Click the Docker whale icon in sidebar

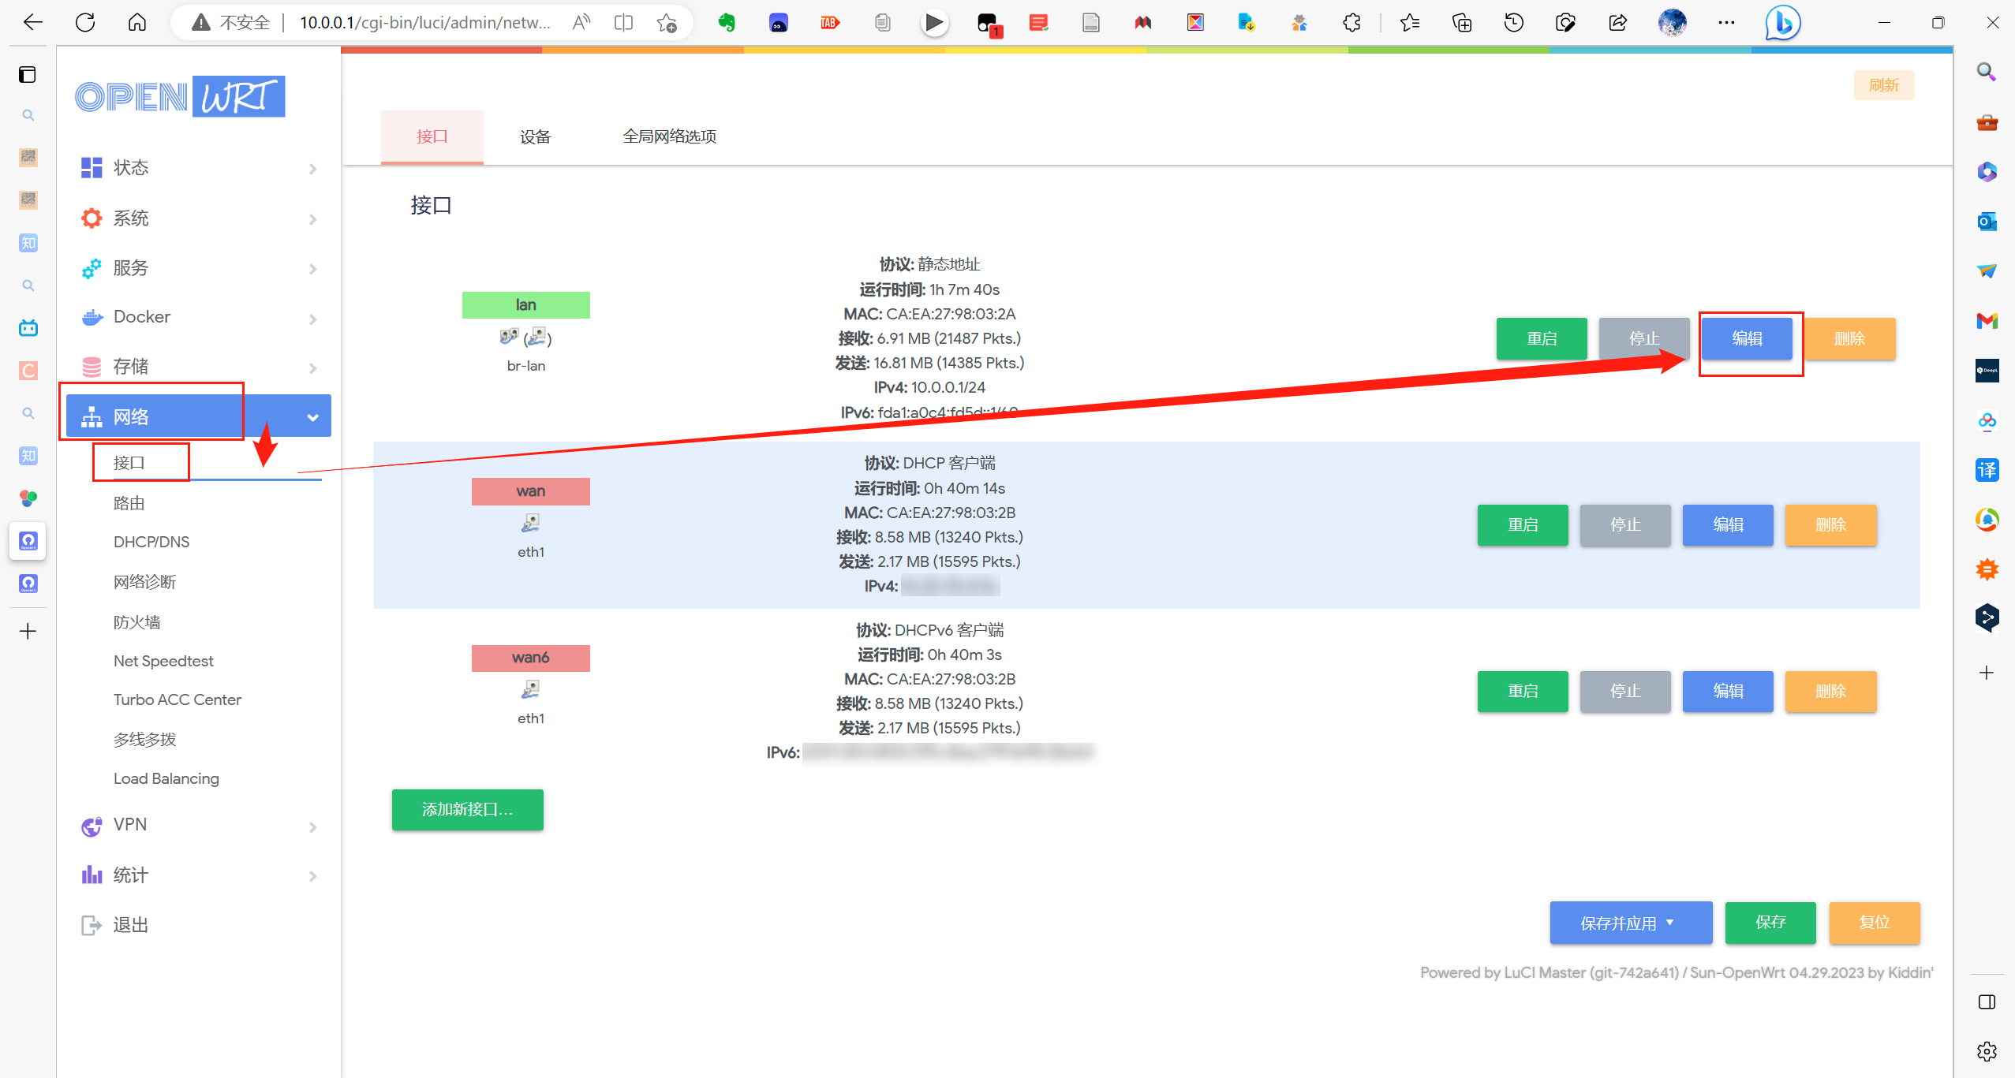point(92,317)
